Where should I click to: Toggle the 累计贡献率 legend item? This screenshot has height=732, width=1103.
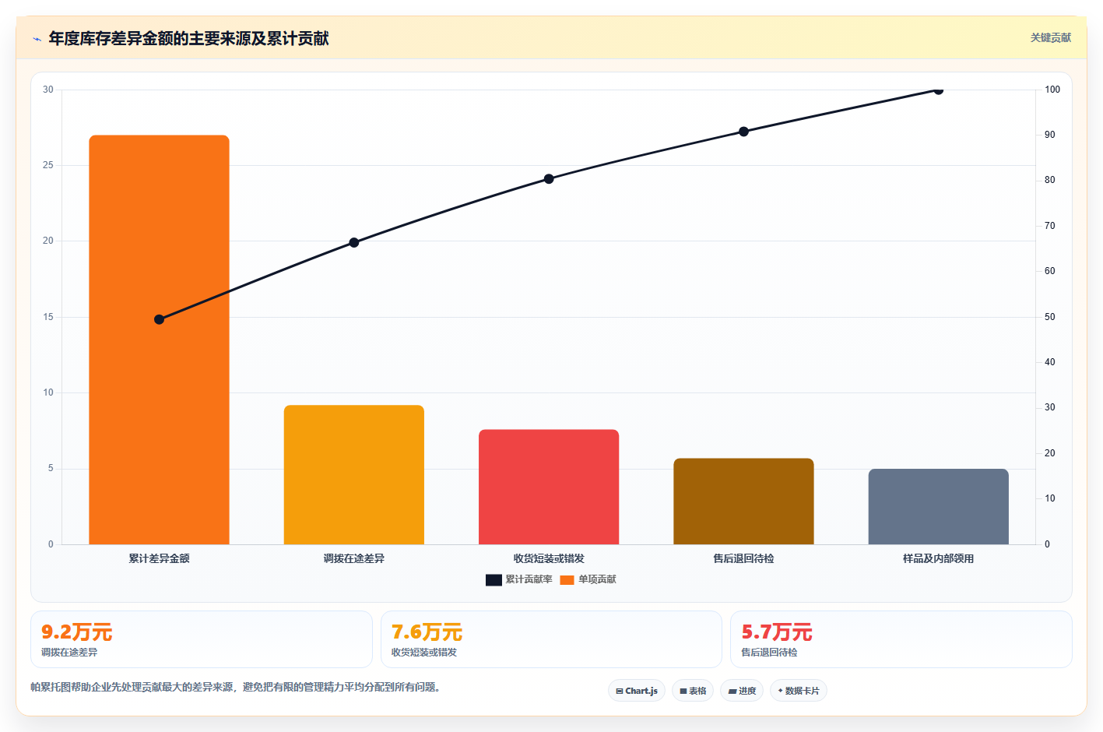click(518, 579)
